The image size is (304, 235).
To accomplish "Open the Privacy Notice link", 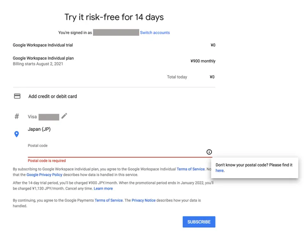I will coord(143,200).
